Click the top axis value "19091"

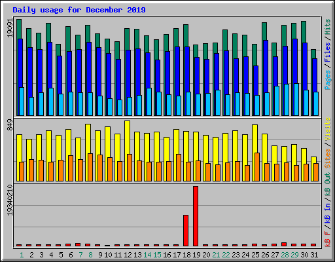click(10, 28)
